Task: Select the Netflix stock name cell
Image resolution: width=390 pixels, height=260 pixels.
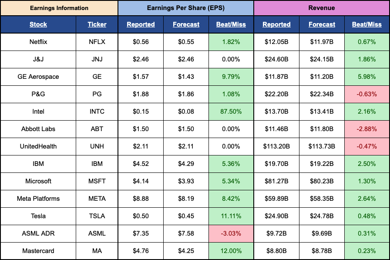Action: click(x=38, y=42)
